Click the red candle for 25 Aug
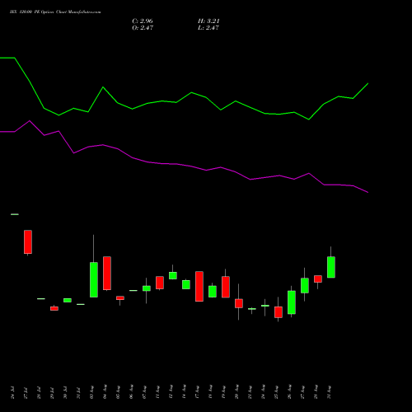This screenshot has width=412, height=412. pos(279,312)
